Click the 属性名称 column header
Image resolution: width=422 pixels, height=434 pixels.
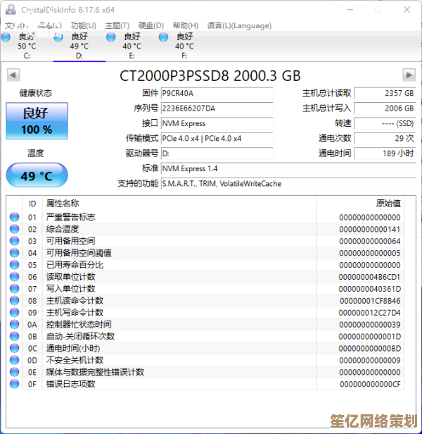(x=179, y=204)
